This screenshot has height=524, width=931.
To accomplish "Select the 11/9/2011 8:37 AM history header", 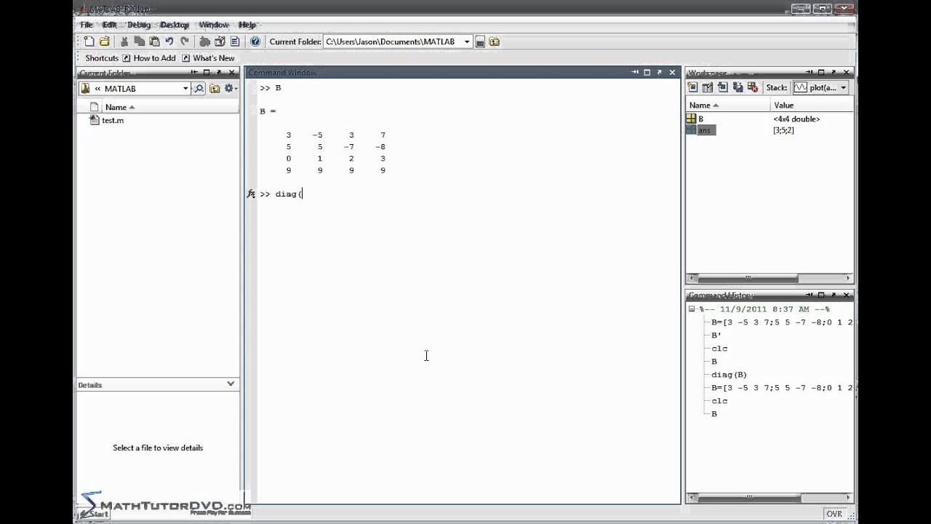I will [x=764, y=309].
